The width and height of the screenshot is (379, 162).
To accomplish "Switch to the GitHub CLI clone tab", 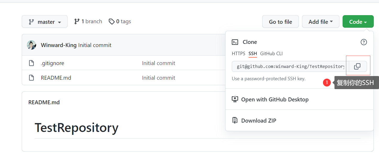I will (271, 54).
